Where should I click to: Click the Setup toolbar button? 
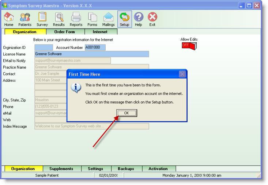(x=124, y=19)
